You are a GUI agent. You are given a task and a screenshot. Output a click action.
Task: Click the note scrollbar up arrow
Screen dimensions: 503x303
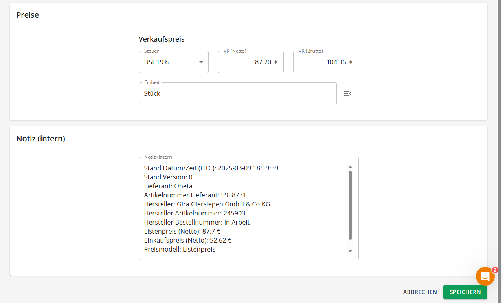coord(351,167)
